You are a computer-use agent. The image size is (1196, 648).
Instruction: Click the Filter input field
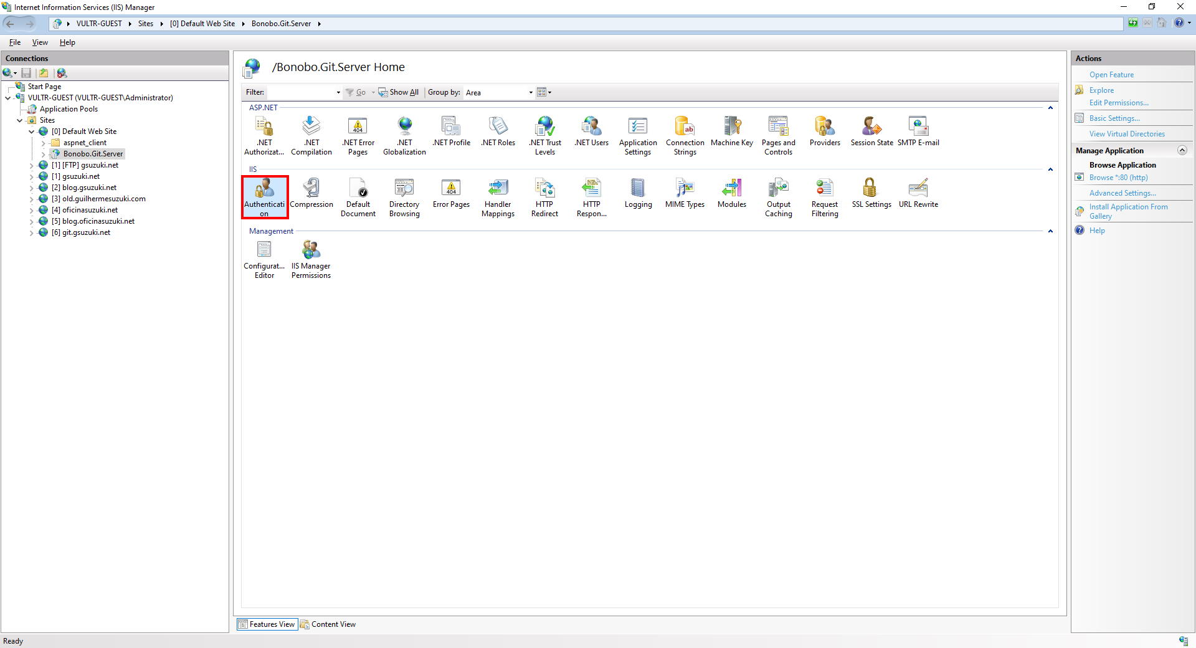(301, 93)
